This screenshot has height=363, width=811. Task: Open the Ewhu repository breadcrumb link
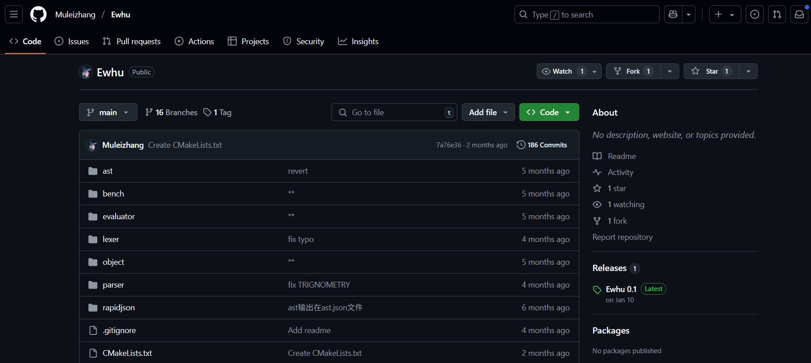tap(121, 15)
